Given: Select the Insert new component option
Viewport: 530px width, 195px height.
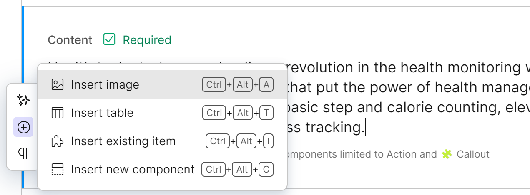Looking at the screenshot, I should click(x=133, y=170).
